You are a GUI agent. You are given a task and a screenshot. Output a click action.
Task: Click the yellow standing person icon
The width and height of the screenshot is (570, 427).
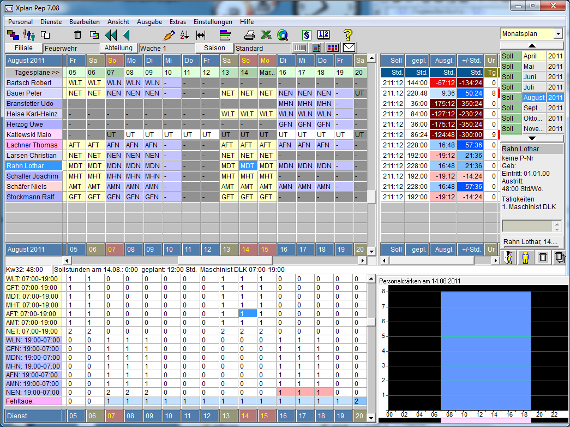[526, 257]
